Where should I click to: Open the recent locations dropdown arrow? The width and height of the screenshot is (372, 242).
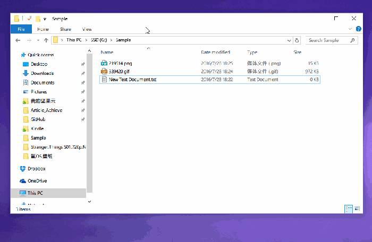pyautogui.click(x=38, y=40)
